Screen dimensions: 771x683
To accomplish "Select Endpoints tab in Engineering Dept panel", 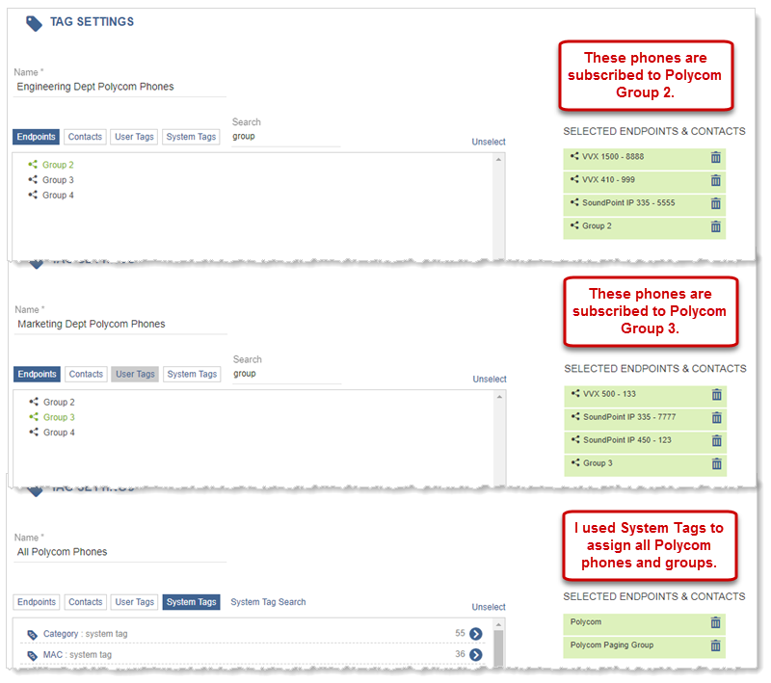I will [36, 137].
